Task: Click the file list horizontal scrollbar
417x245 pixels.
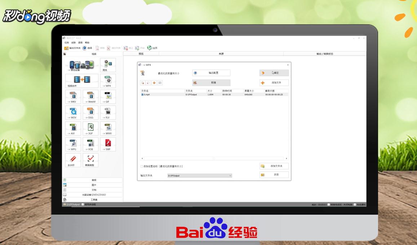Action: coord(214,159)
